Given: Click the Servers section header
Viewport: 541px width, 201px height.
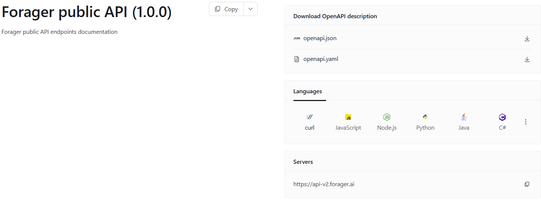Looking at the screenshot, I should pyautogui.click(x=303, y=162).
